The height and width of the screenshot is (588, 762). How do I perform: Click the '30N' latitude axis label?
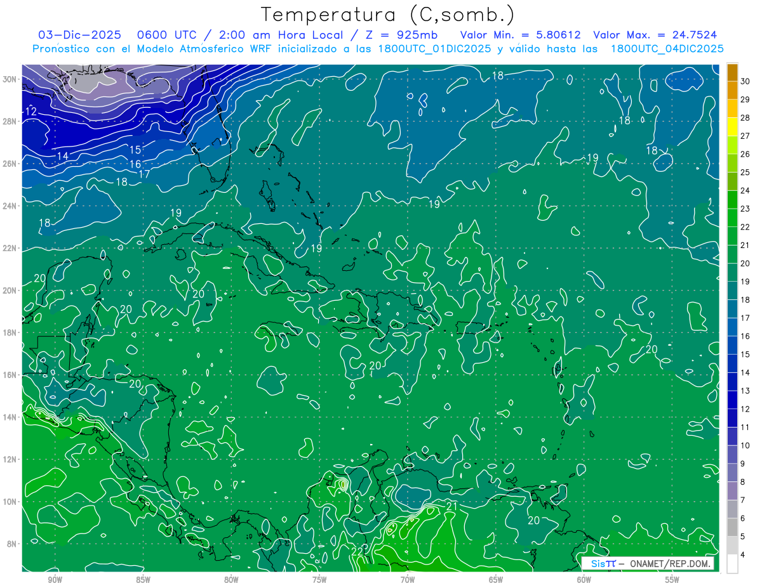coord(10,79)
